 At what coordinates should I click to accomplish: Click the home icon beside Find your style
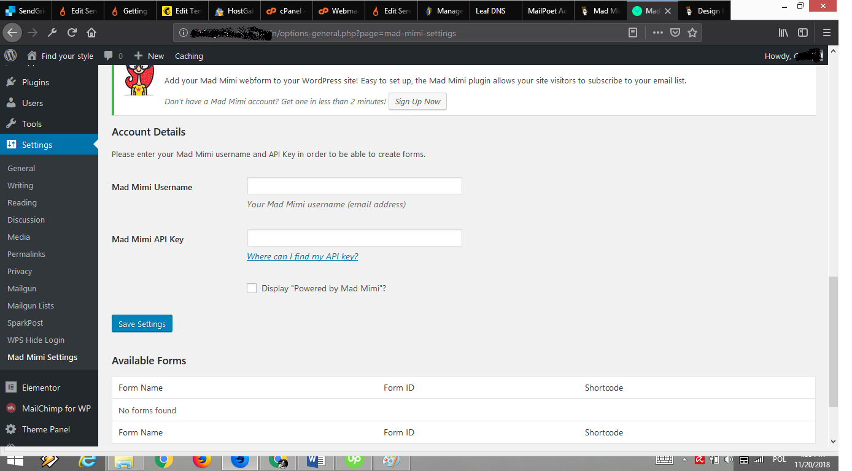pyautogui.click(x=32, y=56)
